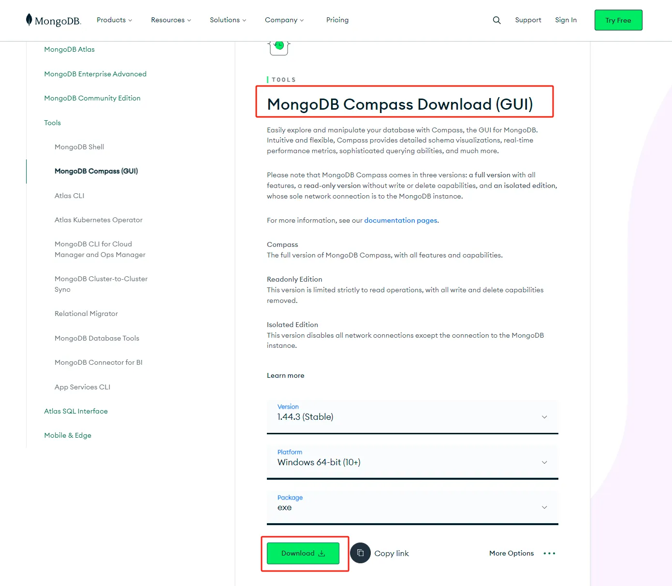Screen dimensions: 672x586
Task: Open MongoDB Database Tools in the sidebar
Action: click(x=97, y=338)
